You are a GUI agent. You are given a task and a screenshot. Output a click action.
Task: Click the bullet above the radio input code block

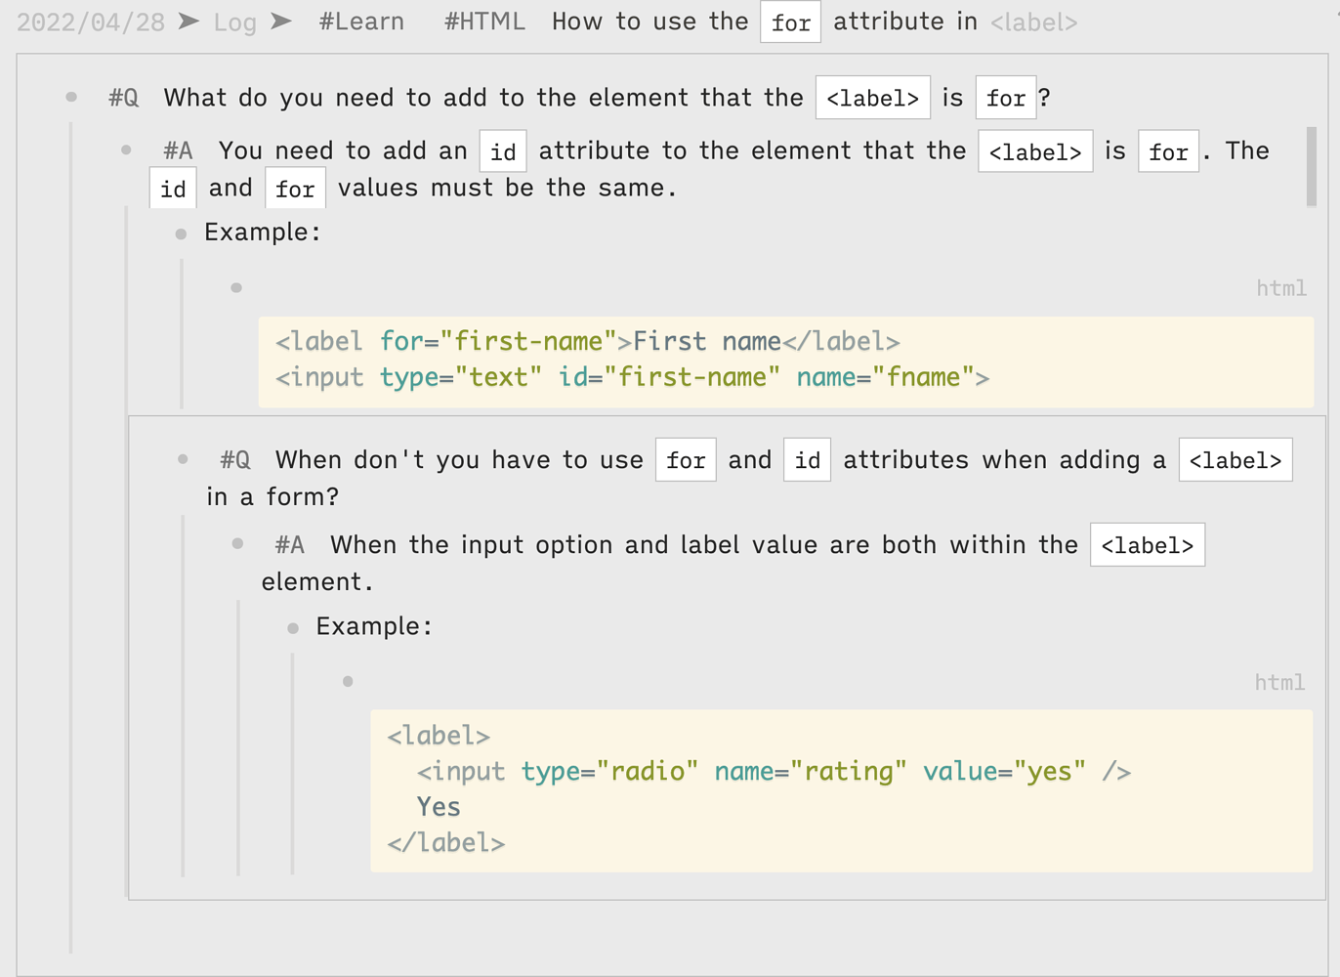pos(348,681)
